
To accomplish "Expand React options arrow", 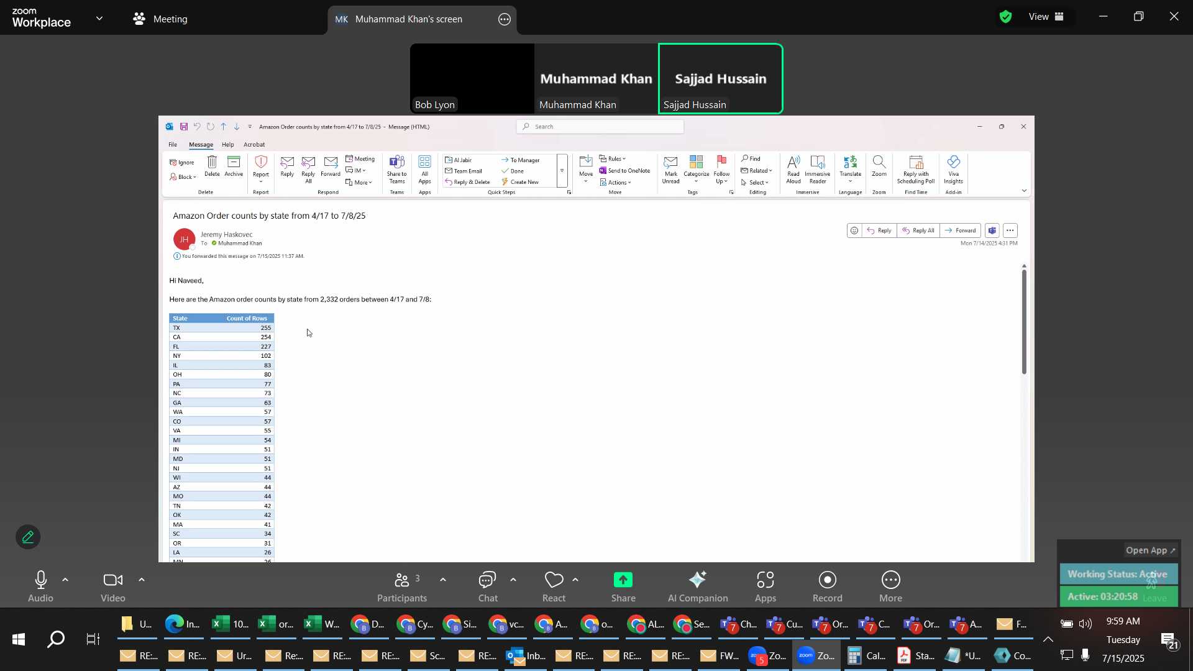I will point(575,580).
